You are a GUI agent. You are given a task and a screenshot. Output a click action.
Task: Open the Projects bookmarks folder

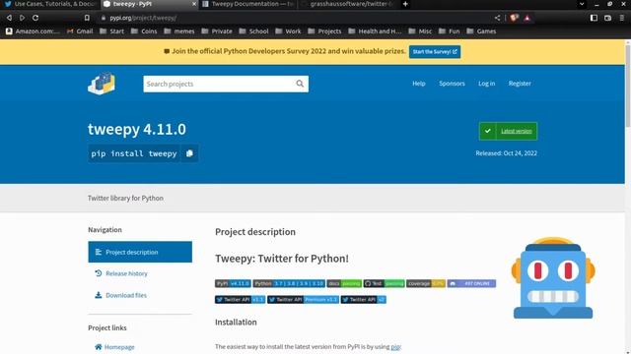pyautogui.click(x=324, y=31)
